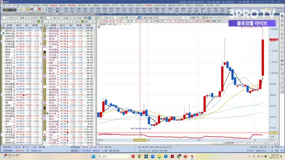This screenshot has height=160, width=285.
Task: Select the NAVER row in the left list
Action: [21, 55]
